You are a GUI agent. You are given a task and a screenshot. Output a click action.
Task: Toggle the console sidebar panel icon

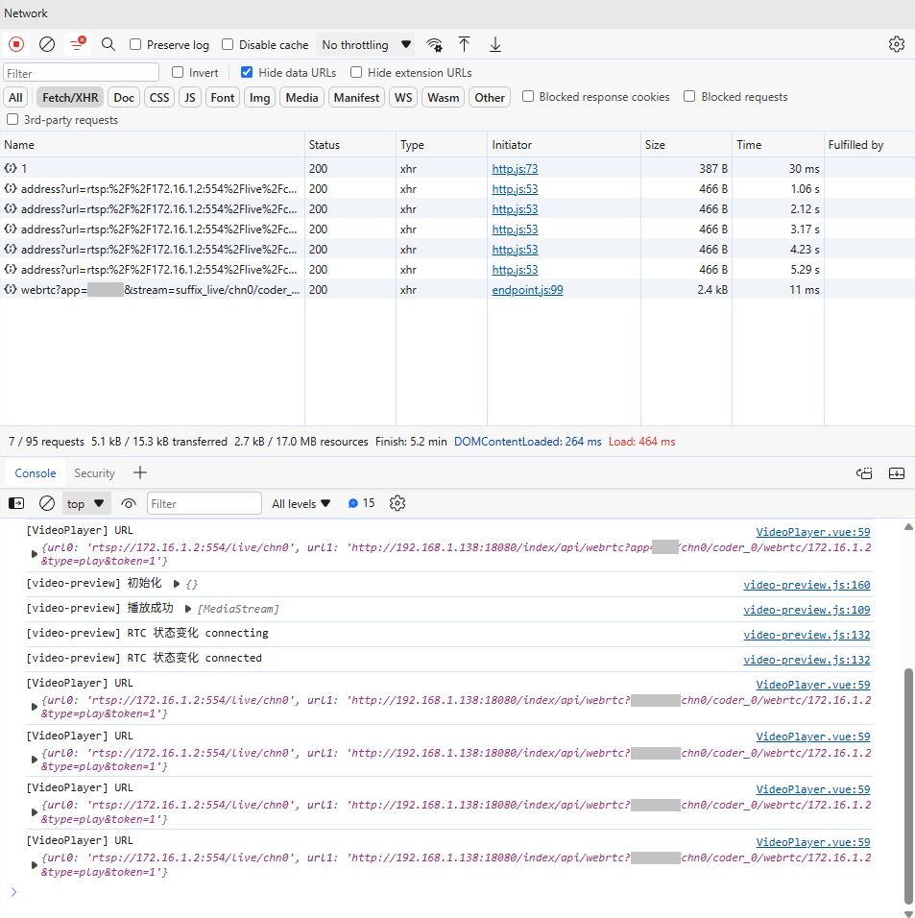pos(16,503)
